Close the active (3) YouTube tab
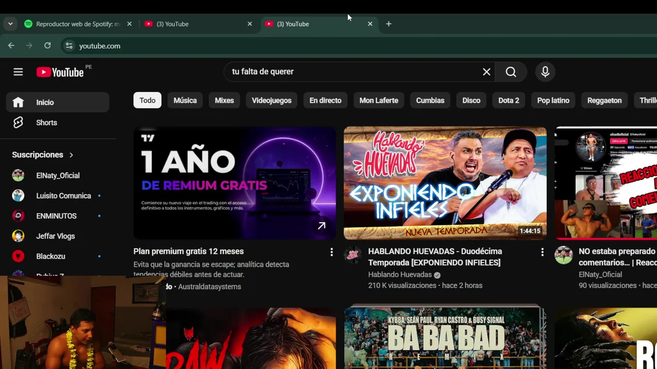This screenshot has width=657, height=369. point(370,24)
